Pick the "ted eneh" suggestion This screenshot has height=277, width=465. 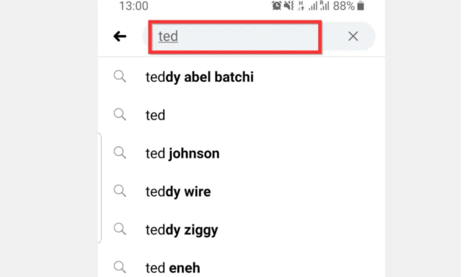coord(173,268)
